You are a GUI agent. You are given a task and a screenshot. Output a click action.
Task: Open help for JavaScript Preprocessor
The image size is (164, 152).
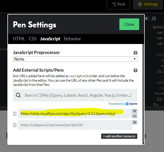click(135, 53)
